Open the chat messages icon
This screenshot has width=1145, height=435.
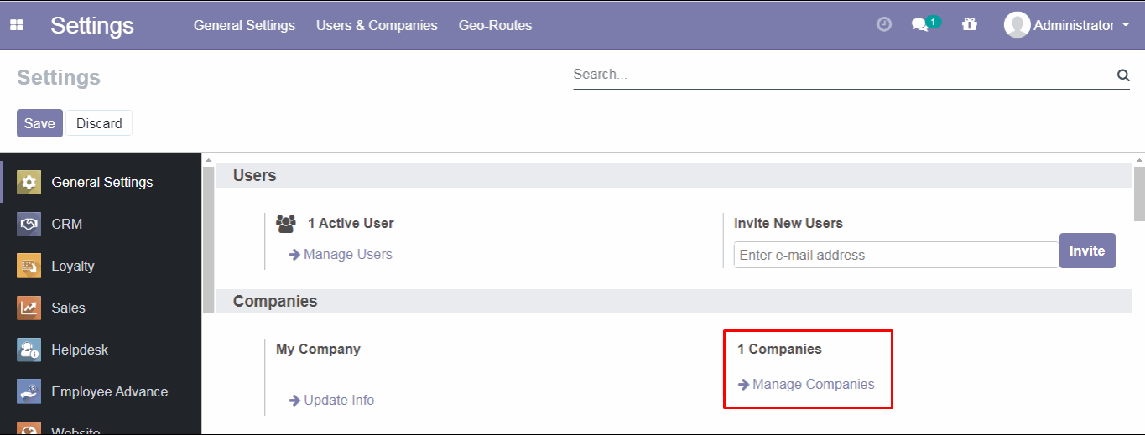point(921,25)
